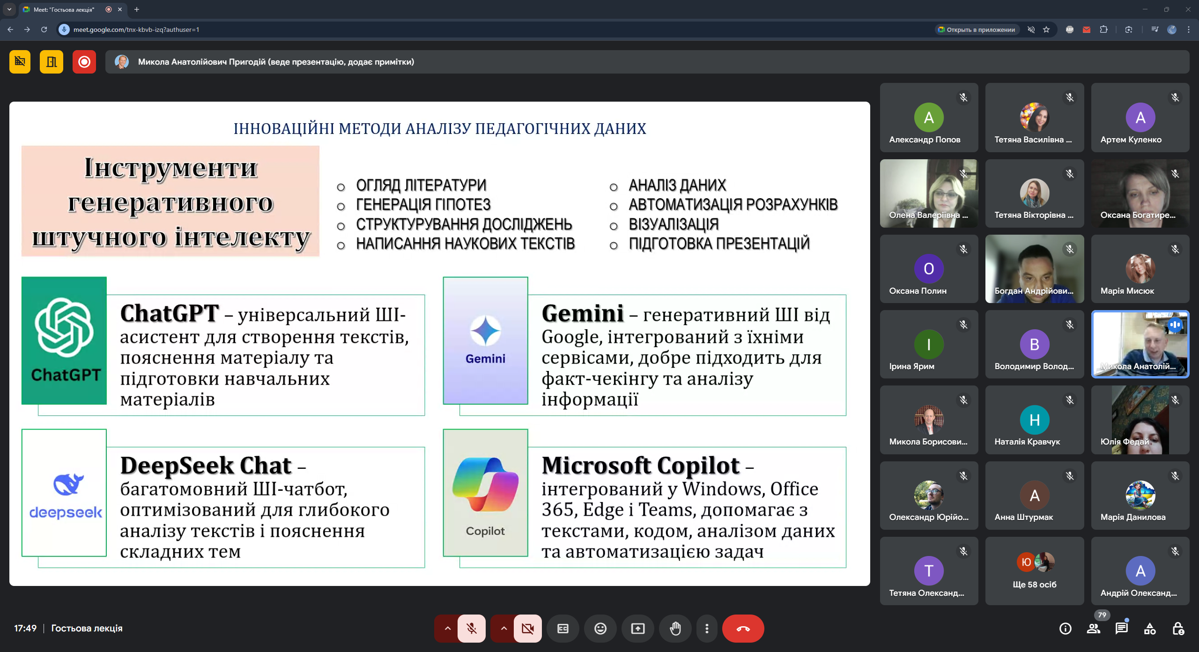Open the media controls toolbar icon
1199x652 pixels.
(x=1155, y=30)
